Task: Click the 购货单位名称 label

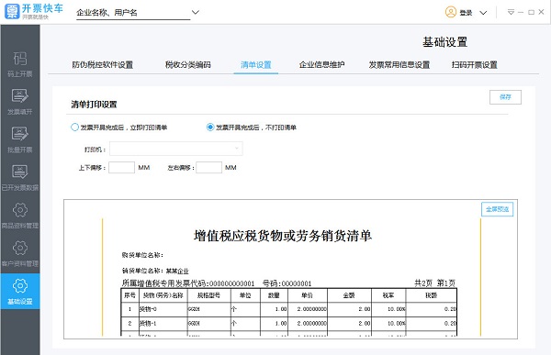Action: (142, 255)
